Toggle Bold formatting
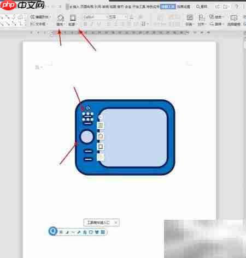This screenshot has height=258, width=246. (85, 24)
